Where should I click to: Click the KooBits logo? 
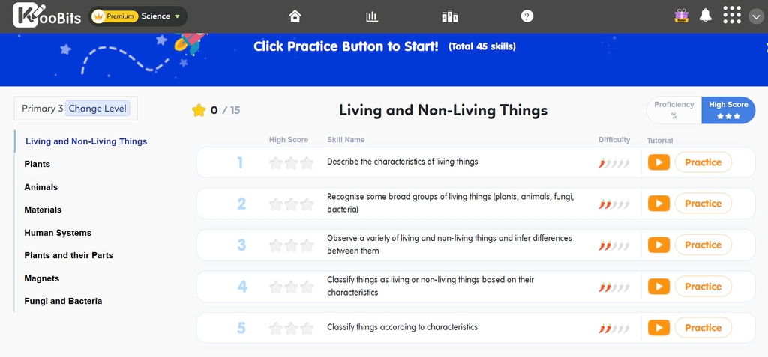(x=47, y=16)
